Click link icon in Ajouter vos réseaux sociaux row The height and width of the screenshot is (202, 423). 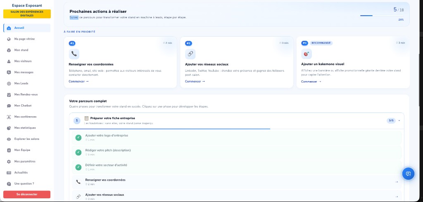(78, 197)
